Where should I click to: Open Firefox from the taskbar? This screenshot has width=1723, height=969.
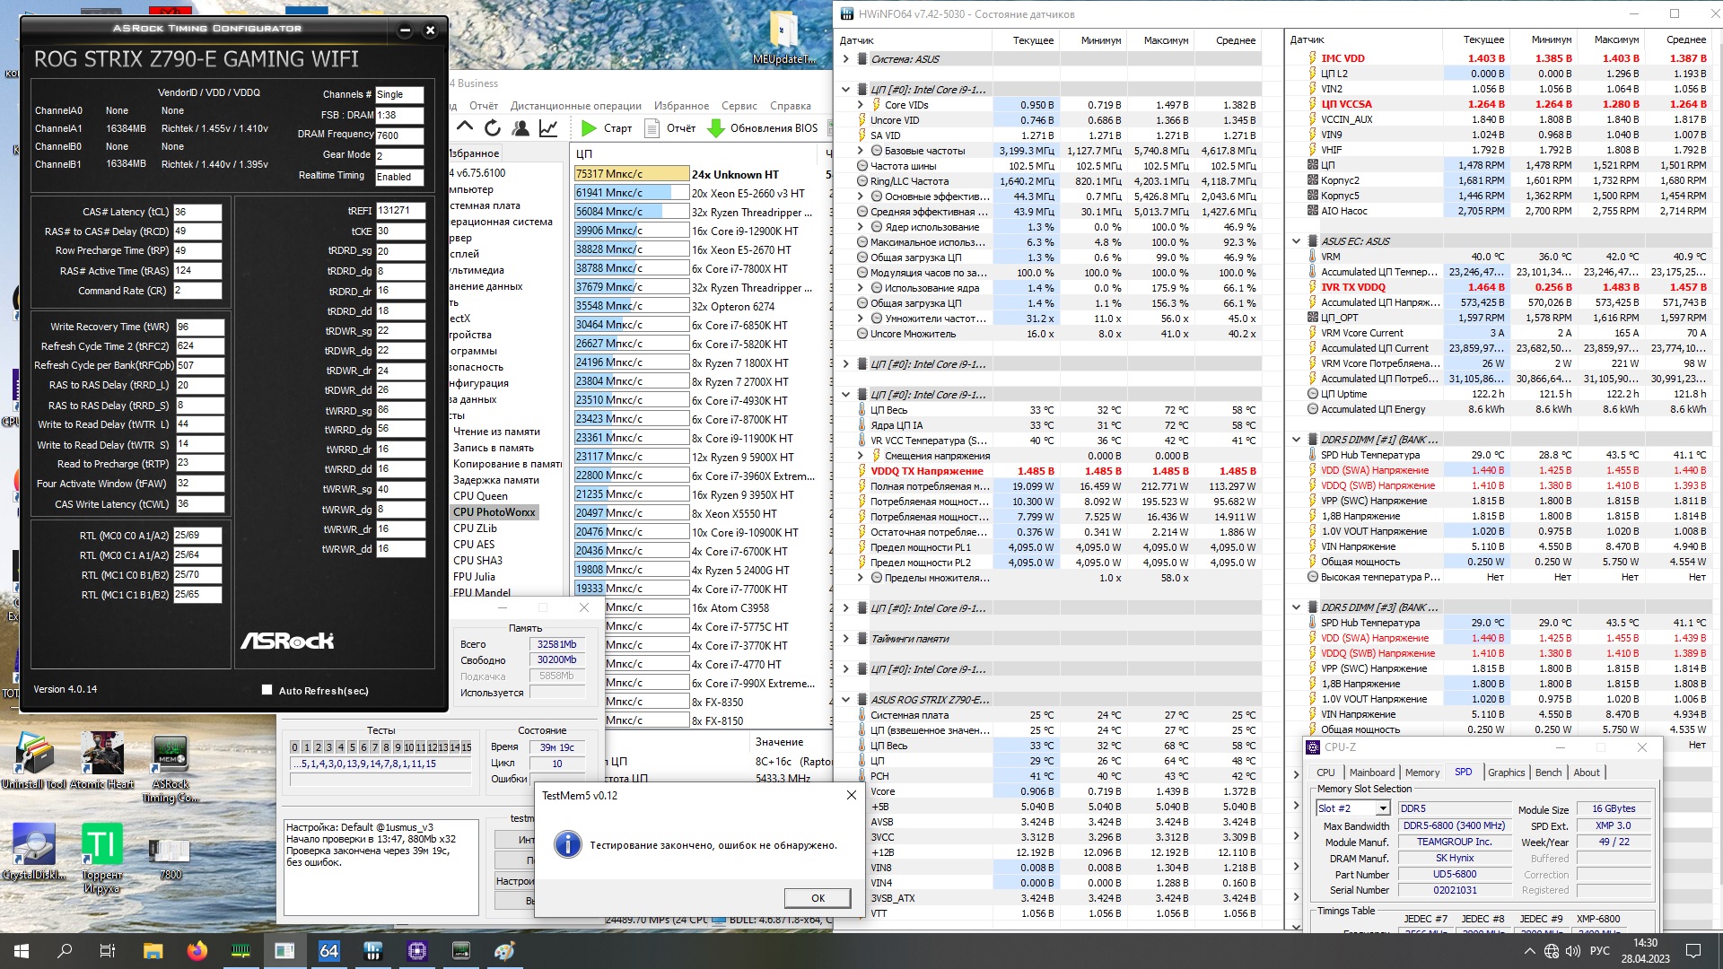(x=197, y=951)
